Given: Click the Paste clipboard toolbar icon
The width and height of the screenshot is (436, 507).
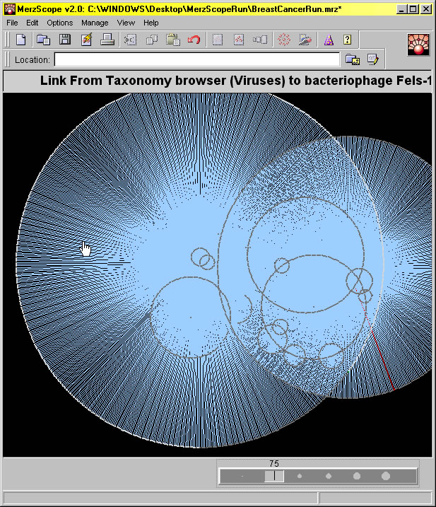Looking at the screenshot, I should pyautogui.click(x=173, y=40).
